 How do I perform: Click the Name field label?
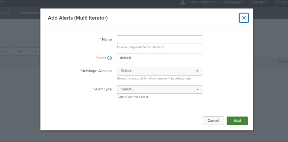[x=107, y=39]
